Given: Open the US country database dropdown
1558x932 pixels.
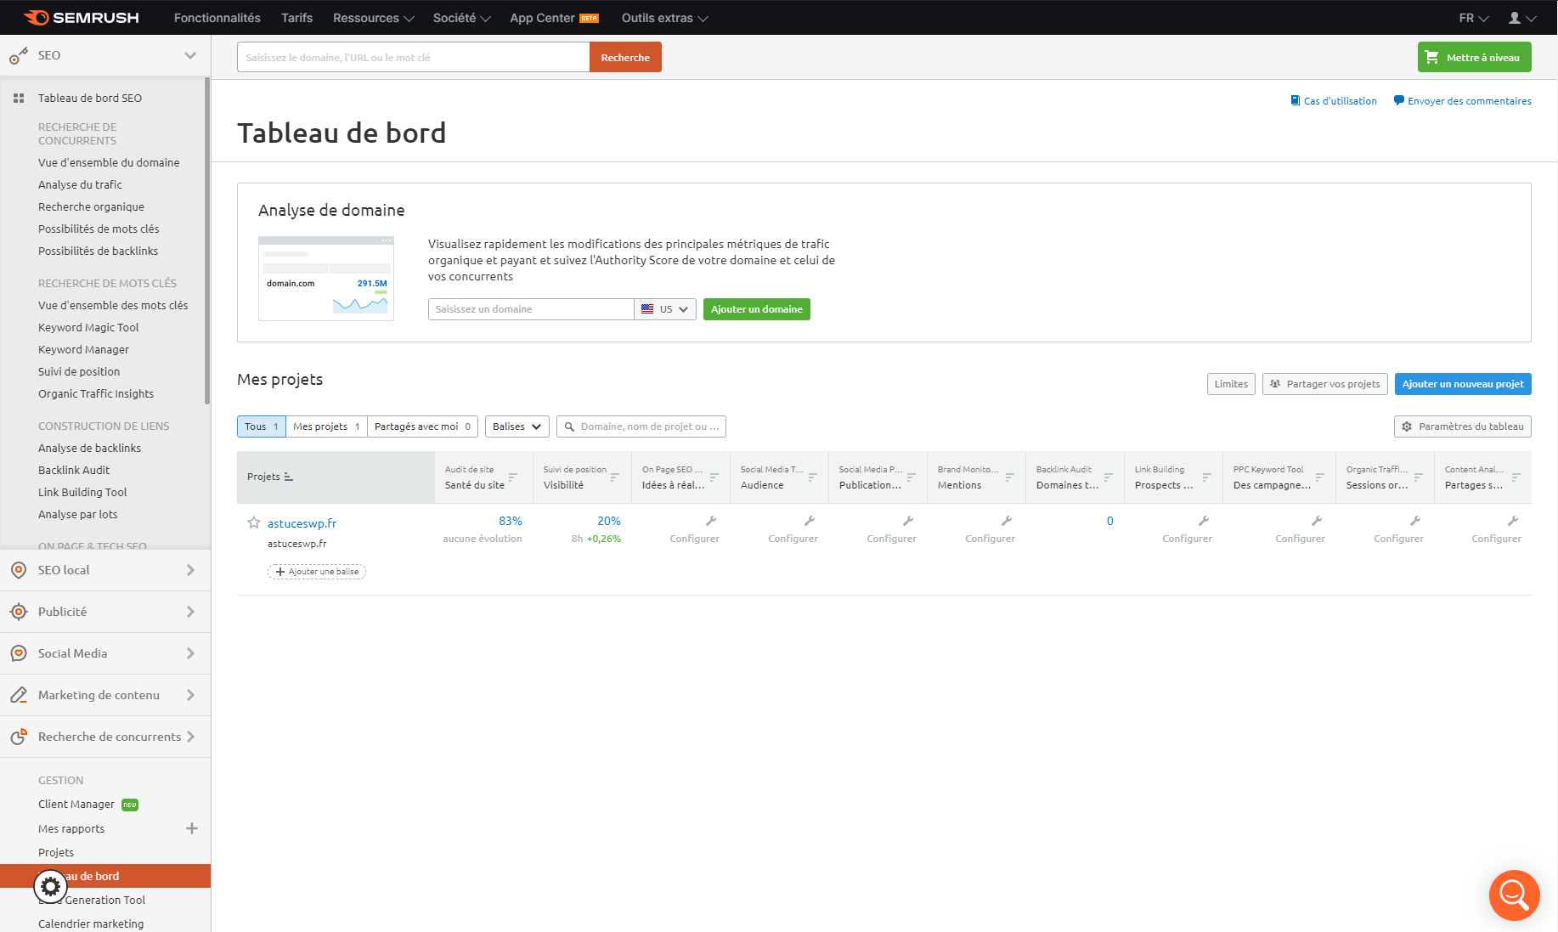Looking at the screenshot, I should point(665,309).
